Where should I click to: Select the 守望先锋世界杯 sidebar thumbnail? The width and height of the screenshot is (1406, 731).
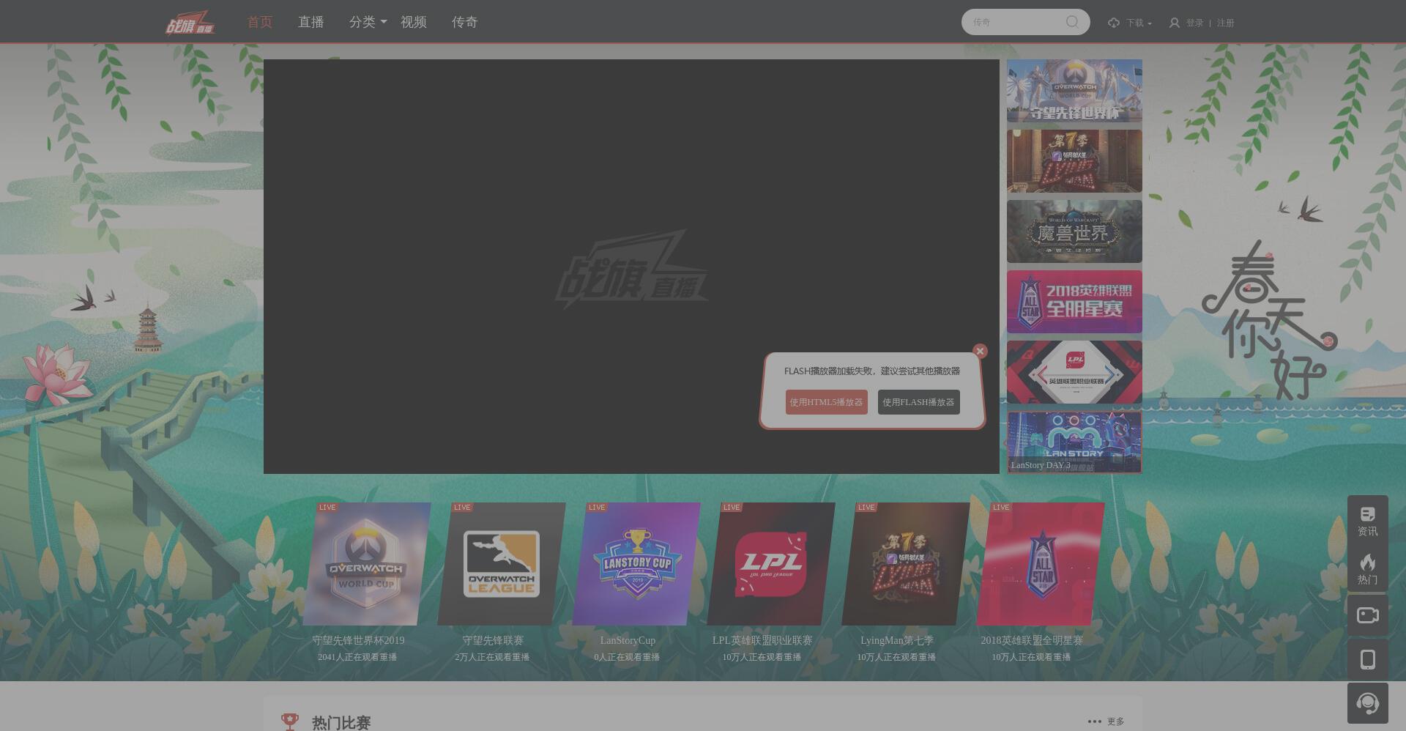1074,91
